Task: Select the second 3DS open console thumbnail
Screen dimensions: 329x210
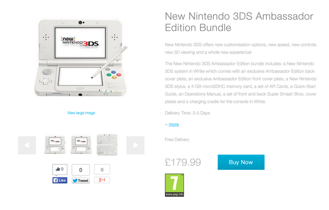Action: [81, 145]
